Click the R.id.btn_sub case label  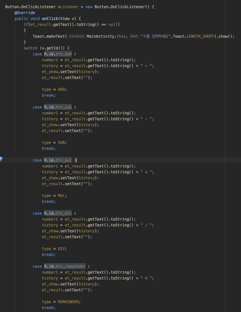[x=58, y=107]
